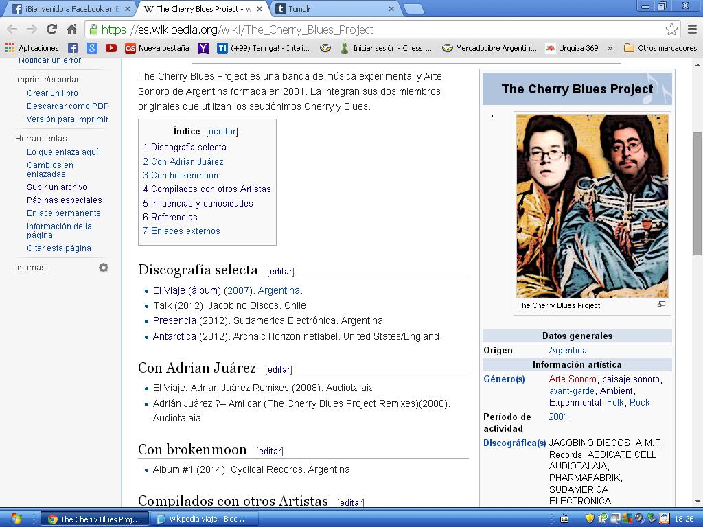Open the Google bookmark icon
The image size is (703, 527).
click(92, 48)
